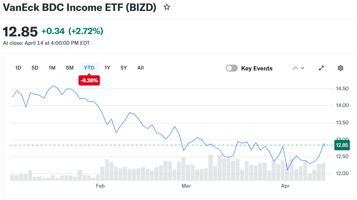Click the Mar label on time axis
This screenshot has height=200, width=357.
click(x=186, y=186)
